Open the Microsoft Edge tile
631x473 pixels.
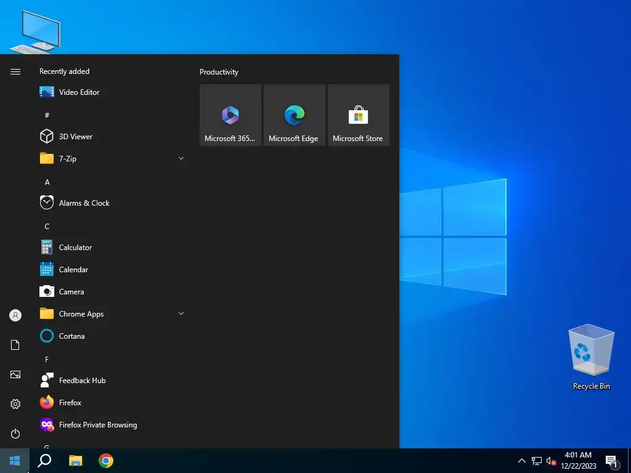[294, 115]
